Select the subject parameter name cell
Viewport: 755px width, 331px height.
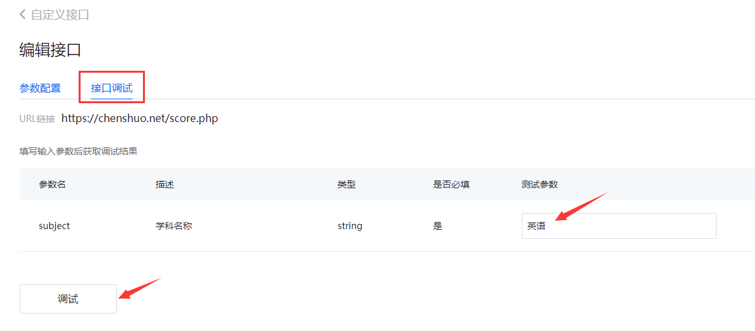(x=55, y=226)
